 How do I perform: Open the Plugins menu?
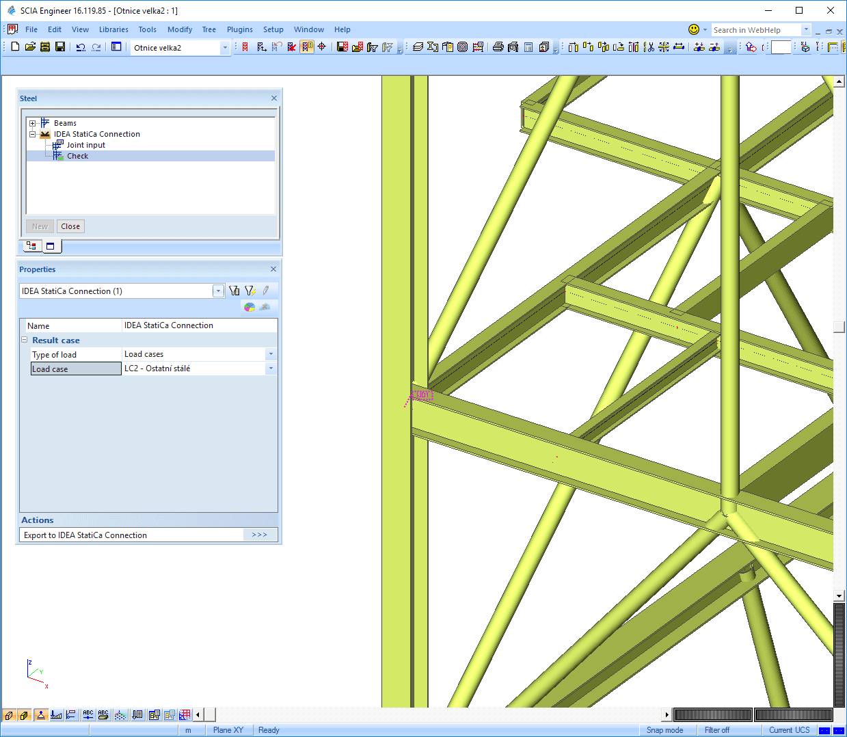click(x=240, y=29)
